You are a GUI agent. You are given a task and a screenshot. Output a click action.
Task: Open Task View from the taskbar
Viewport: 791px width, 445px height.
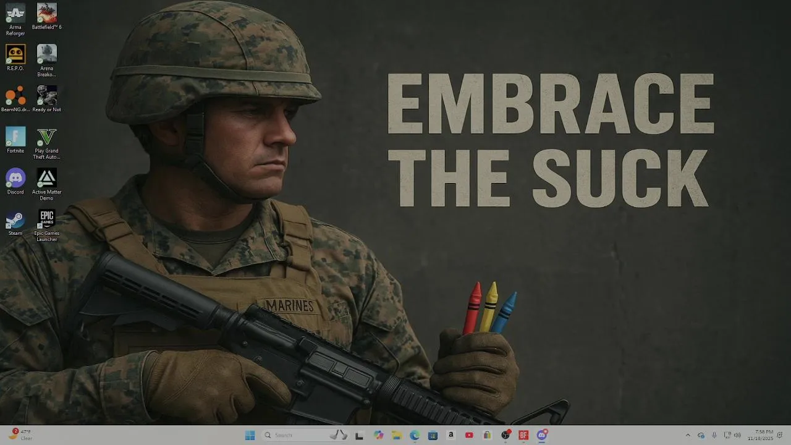click(359, 435)
